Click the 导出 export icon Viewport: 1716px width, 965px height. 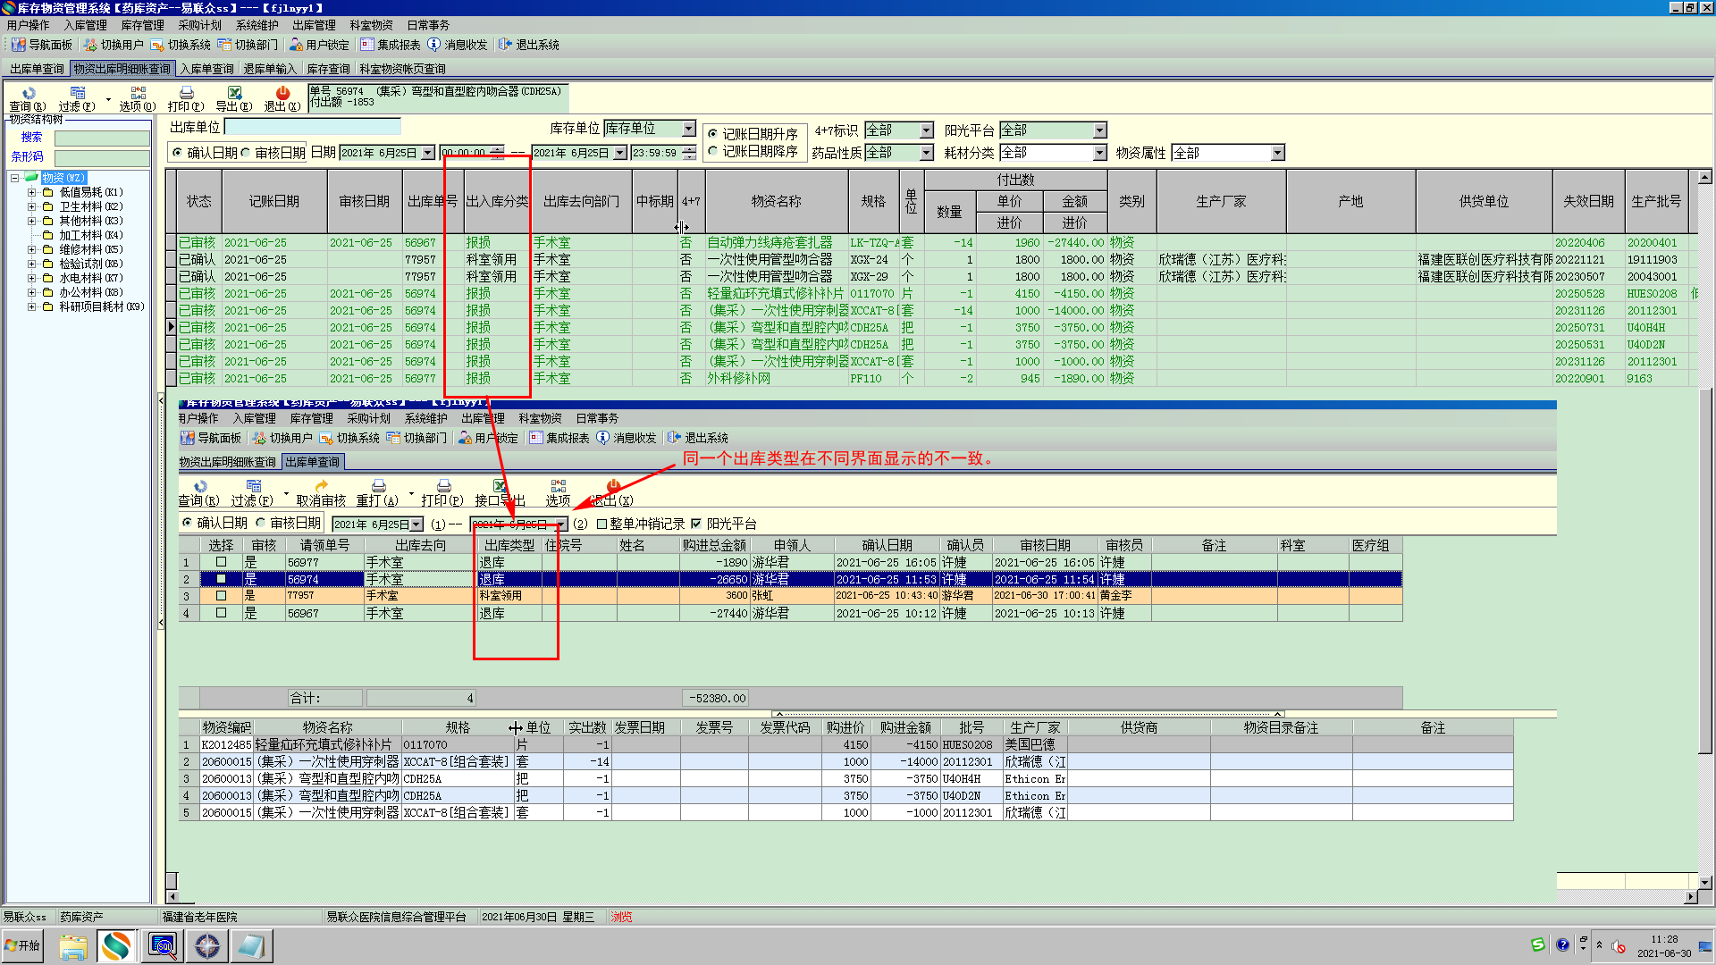coord(234,94)
